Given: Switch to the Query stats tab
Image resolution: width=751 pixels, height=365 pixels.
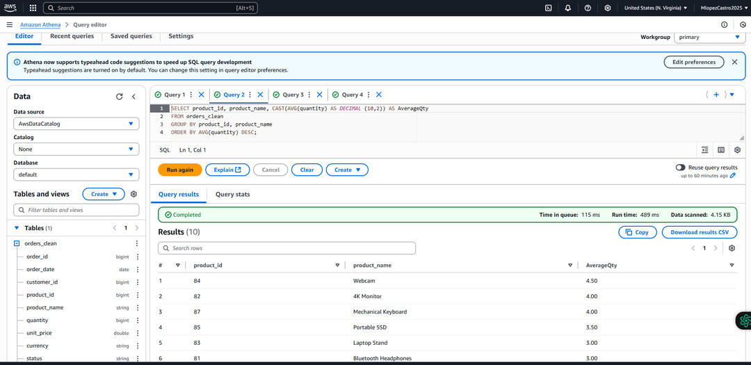Looking at the screenshot, I should tap(232, 195).
